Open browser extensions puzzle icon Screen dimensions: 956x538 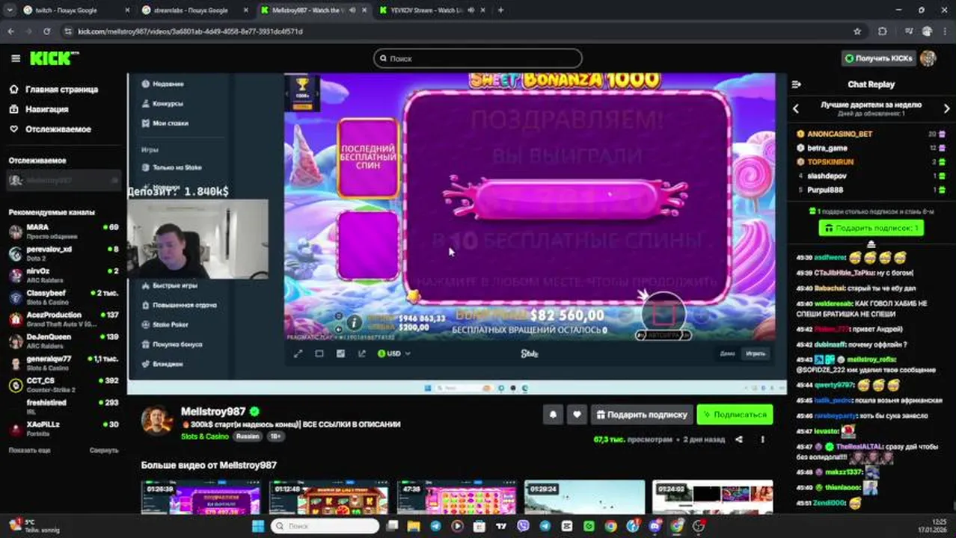tap(883, 31)
